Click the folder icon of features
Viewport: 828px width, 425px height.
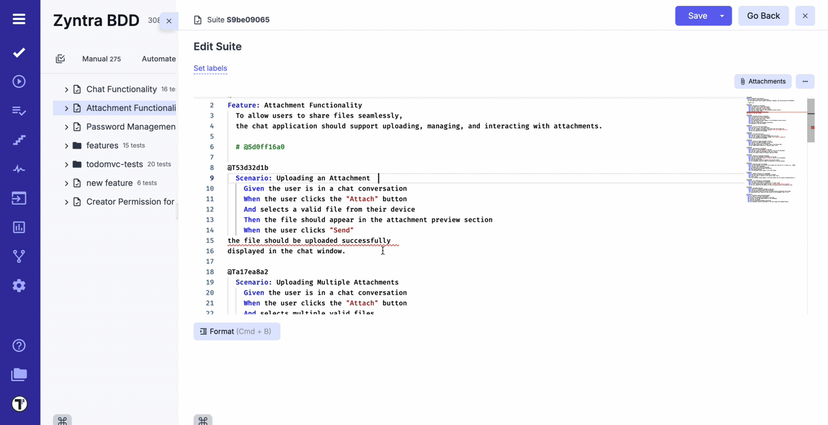click(x=77, y=145)
